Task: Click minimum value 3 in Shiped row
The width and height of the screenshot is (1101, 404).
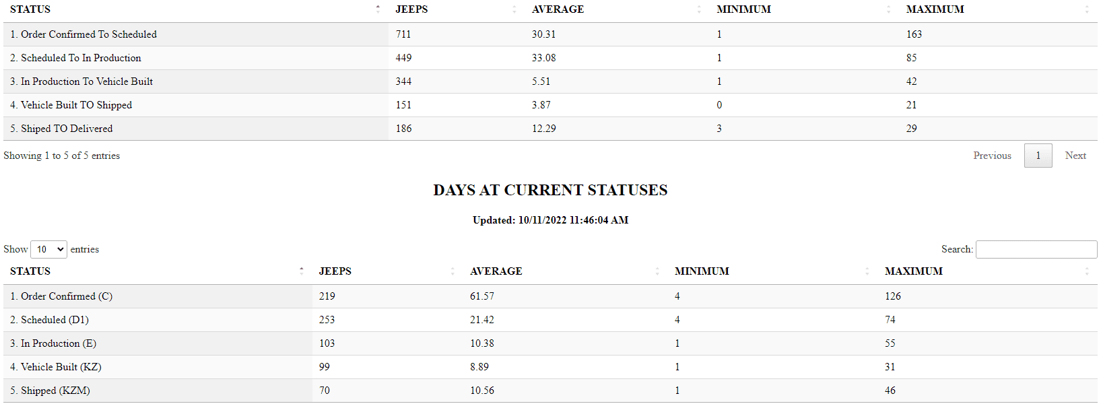Action: [x=719, y=129]
